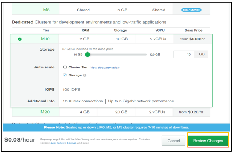
Task: Click the M10 tier name
Action: tap(45, 39)
